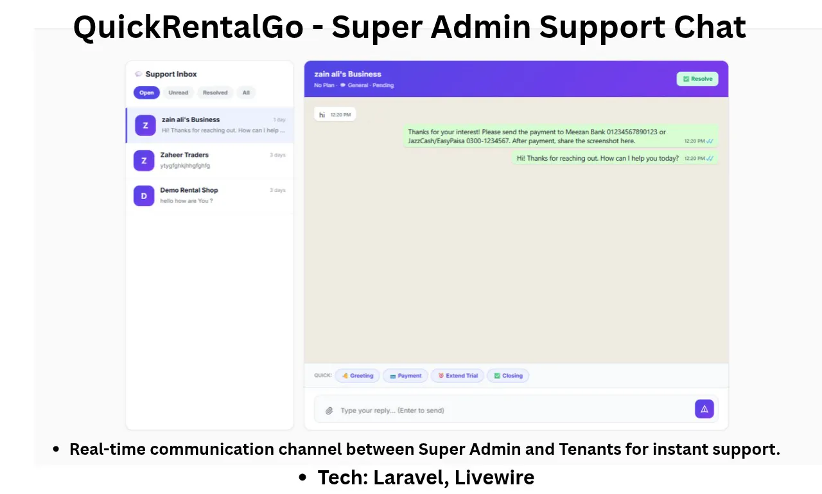Open the Zaheer Traders conversation

209,161
